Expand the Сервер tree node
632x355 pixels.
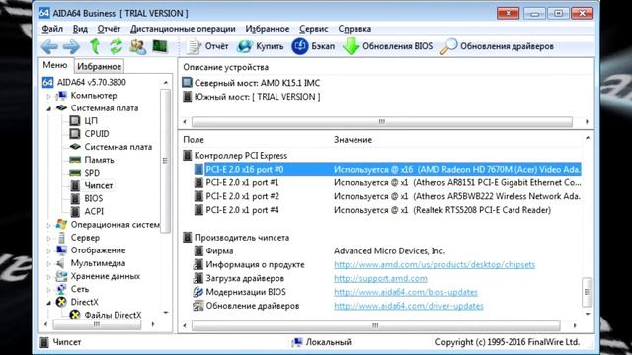pyautogui.click(x=48, y=238)
